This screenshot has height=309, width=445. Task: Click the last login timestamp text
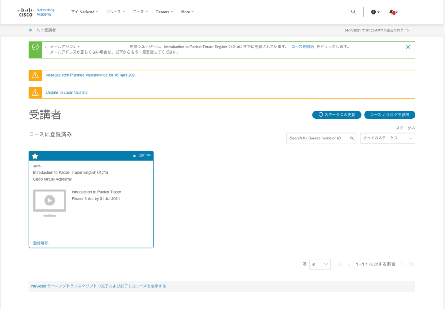click(377, 30)
